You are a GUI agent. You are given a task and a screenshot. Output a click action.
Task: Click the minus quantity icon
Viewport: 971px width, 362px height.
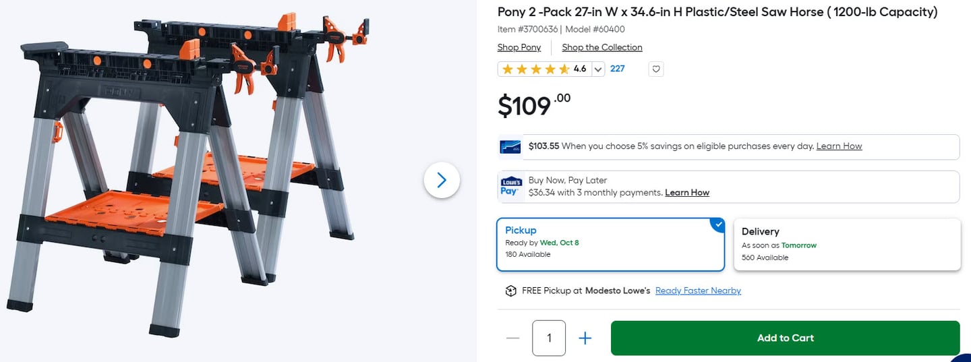pos(512,338)
